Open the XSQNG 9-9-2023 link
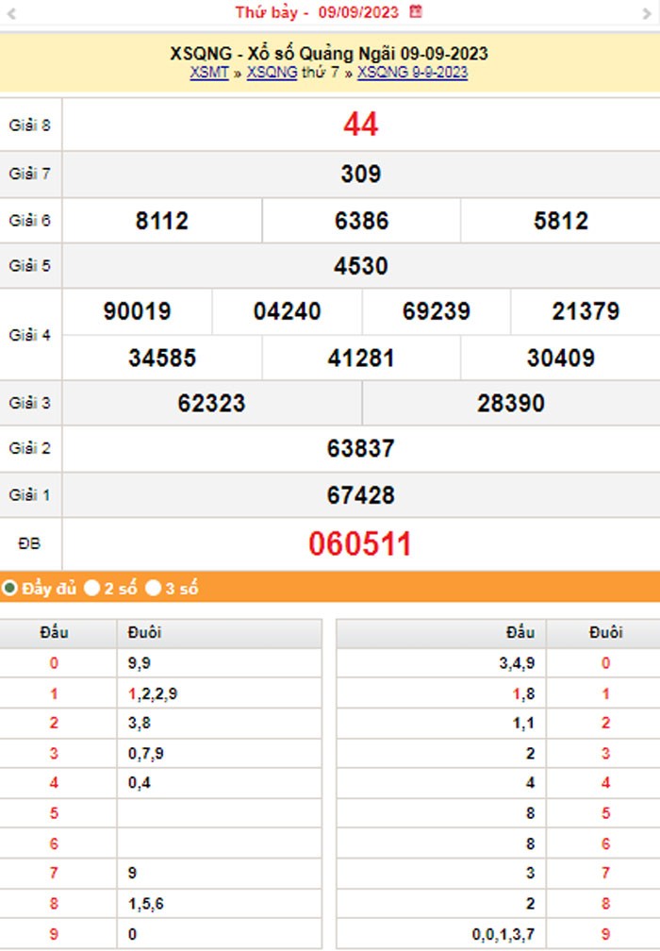The width and height of the screenshot is (660, 951). click(412, 73)
